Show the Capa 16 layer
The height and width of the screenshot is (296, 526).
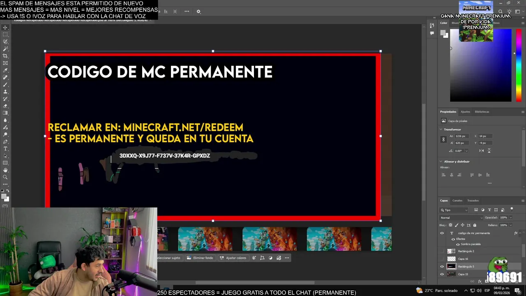pos(442,259)
